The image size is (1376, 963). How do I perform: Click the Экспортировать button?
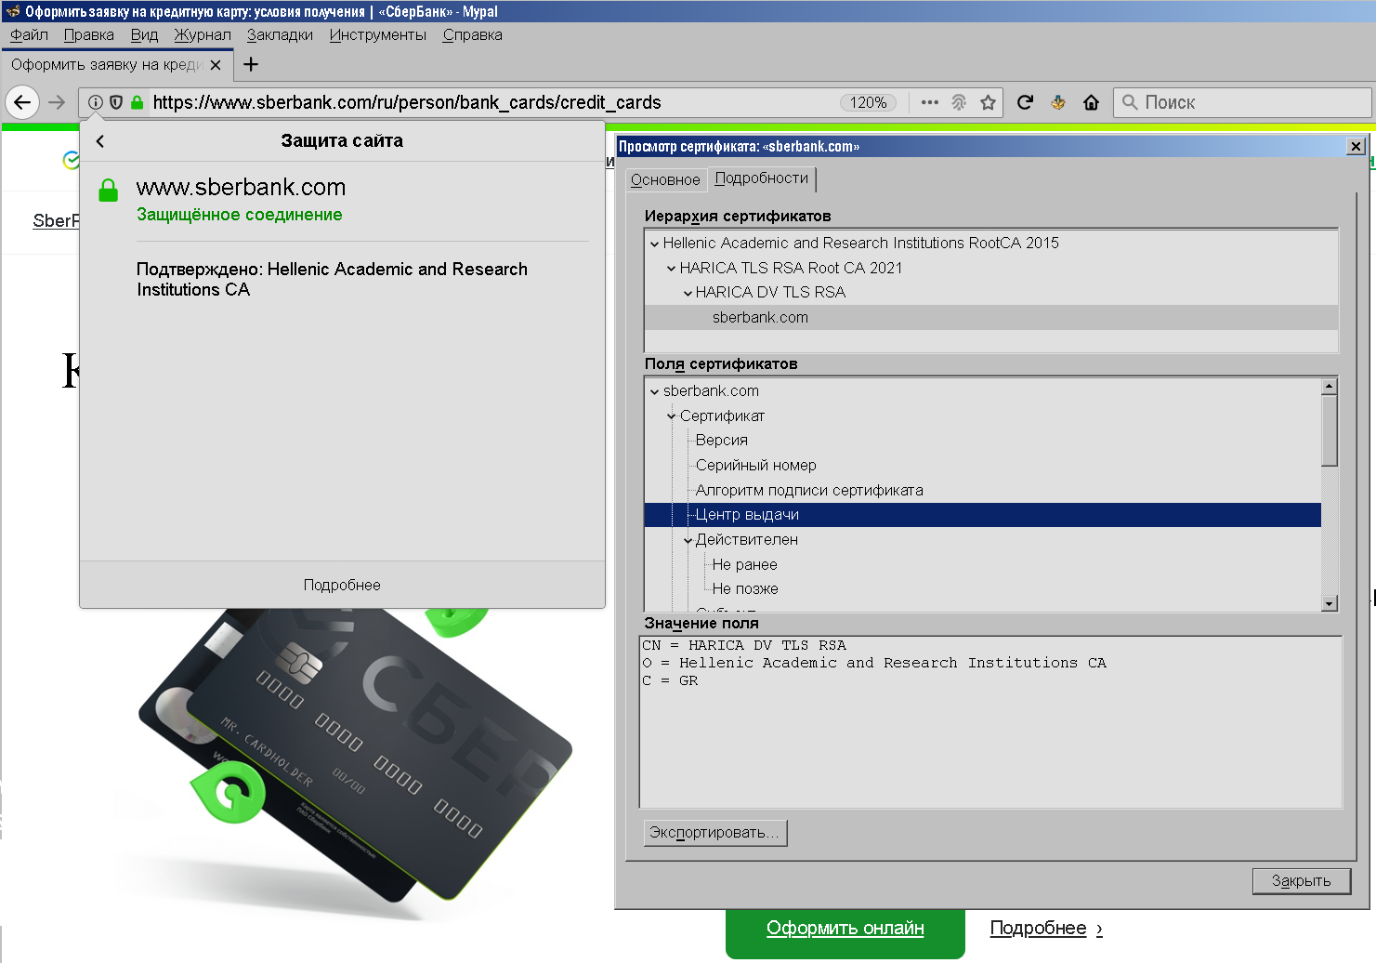click(715, 833)
